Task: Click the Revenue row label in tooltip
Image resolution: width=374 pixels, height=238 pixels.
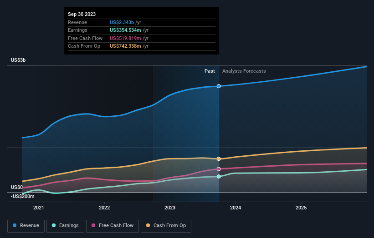Action: (x=77, y=22)
